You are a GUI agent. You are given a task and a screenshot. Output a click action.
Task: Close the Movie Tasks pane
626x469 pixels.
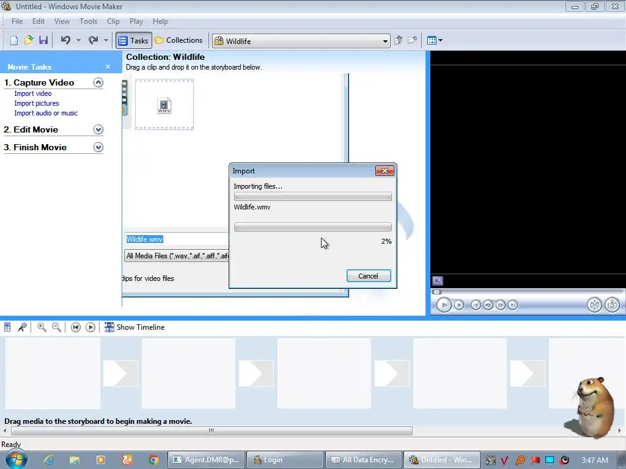point(108,67)
